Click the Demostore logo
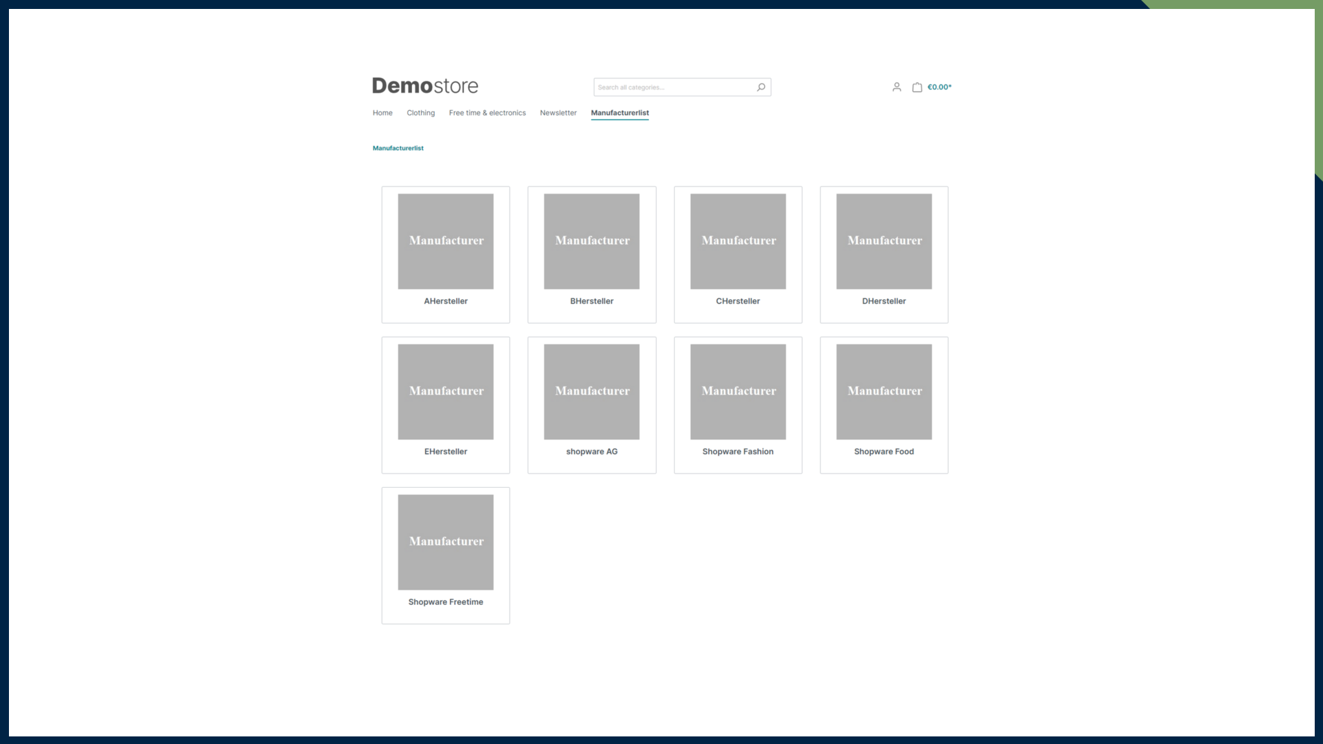 point(425,86)
